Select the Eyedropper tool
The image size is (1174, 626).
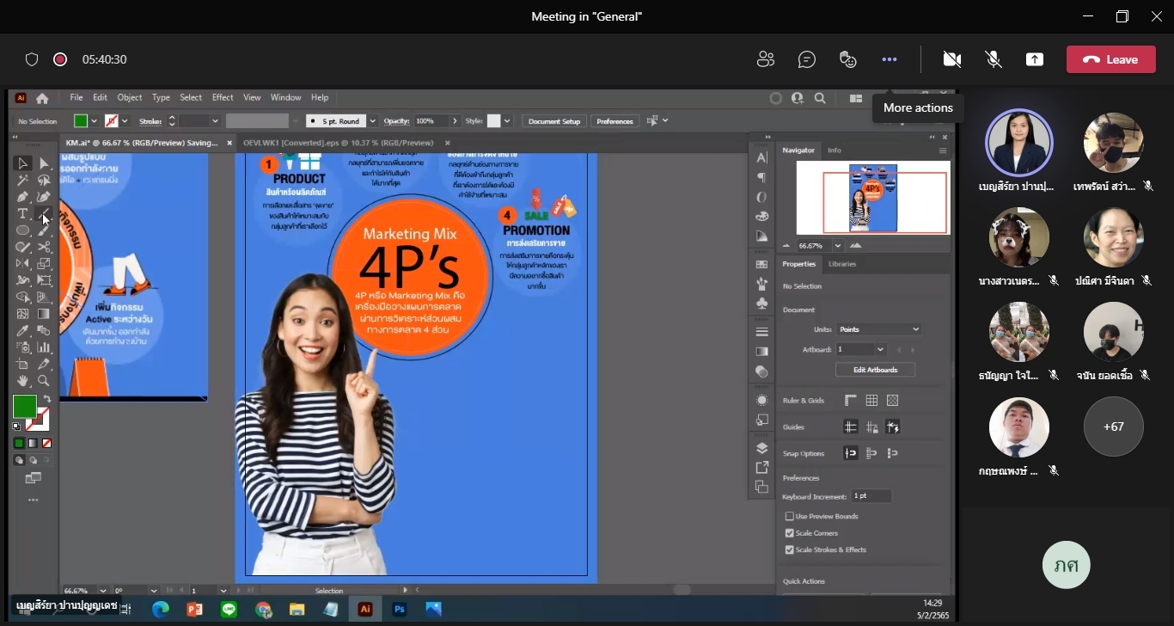point(23,330)
